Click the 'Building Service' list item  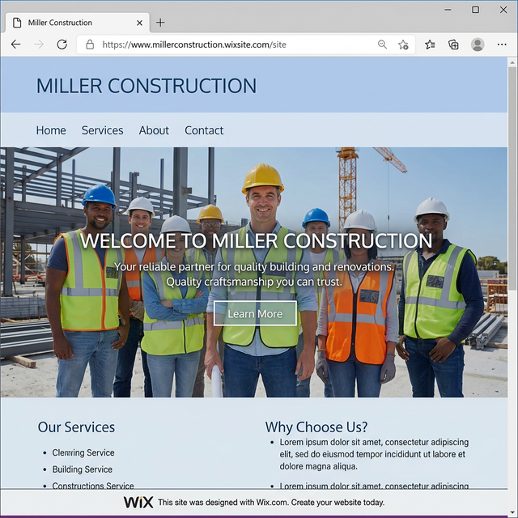pos(83,469)
